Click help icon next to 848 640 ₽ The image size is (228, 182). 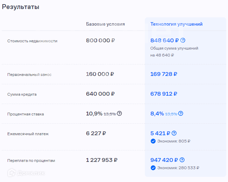(x=183, y=40)
